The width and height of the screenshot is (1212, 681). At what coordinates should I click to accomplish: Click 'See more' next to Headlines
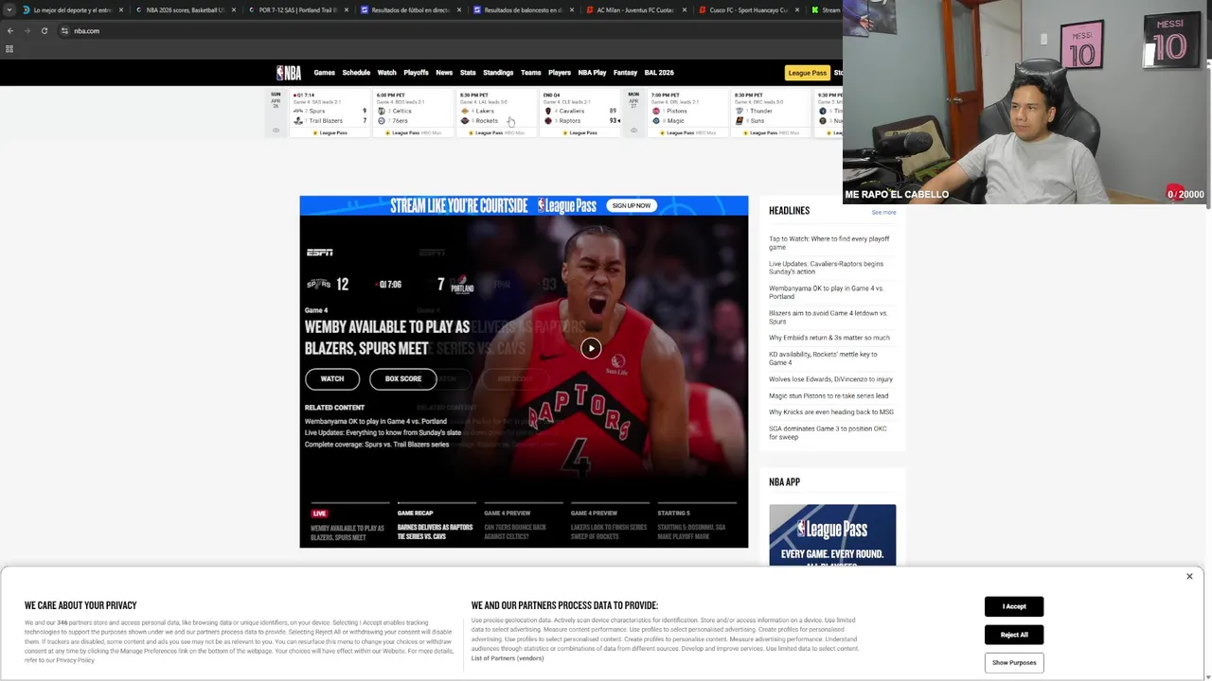coord(883,213)
